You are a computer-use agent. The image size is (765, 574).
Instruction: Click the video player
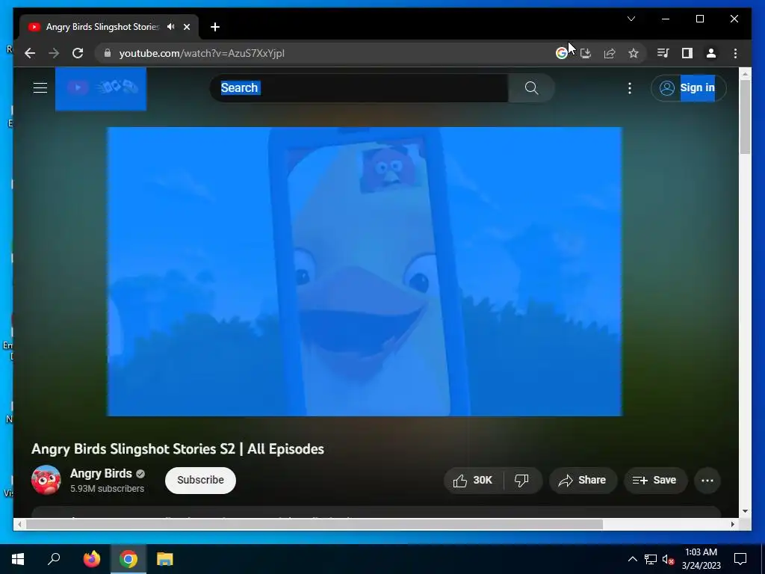coord(365,271)
